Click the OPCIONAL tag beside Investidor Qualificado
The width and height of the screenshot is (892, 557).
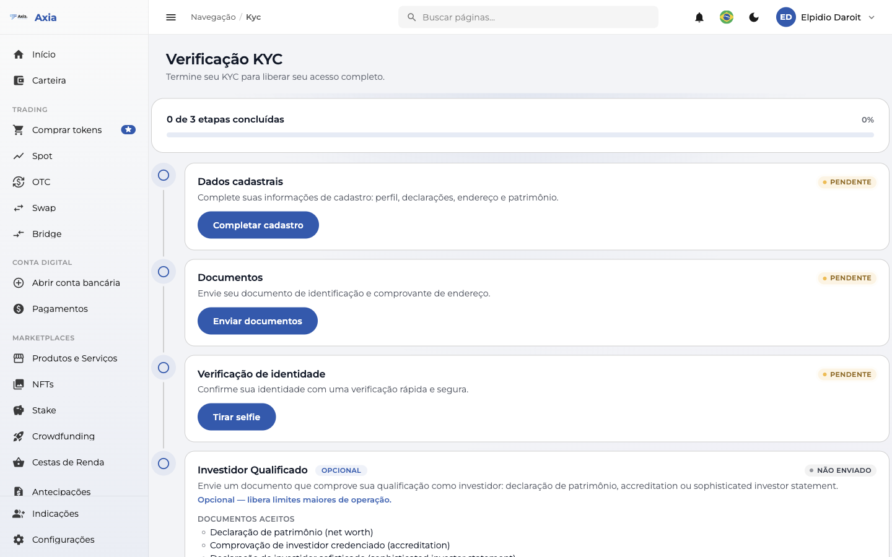(341, 470)
